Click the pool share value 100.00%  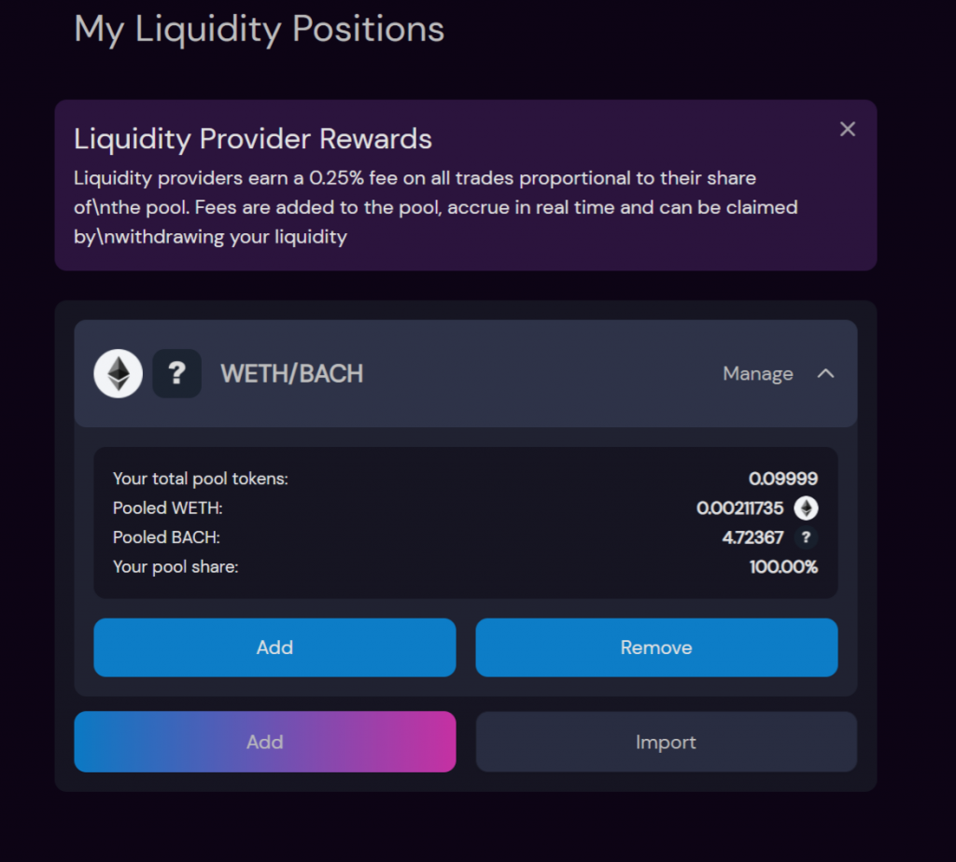(x=784, y=567)
